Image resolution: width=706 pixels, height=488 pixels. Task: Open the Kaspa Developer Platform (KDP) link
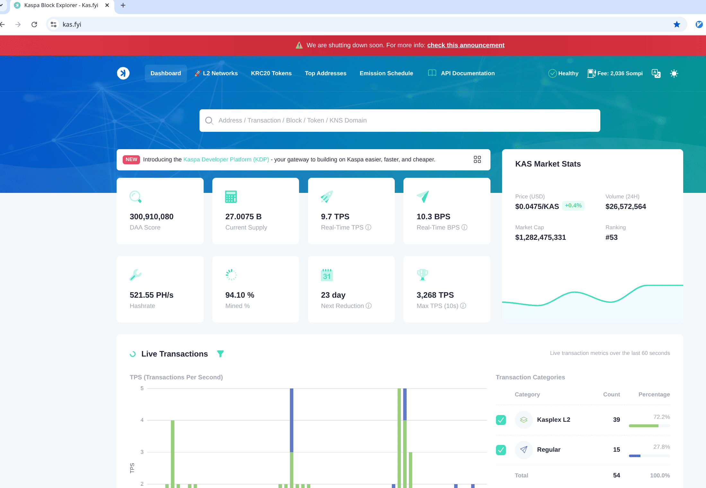tap(226, 159)
